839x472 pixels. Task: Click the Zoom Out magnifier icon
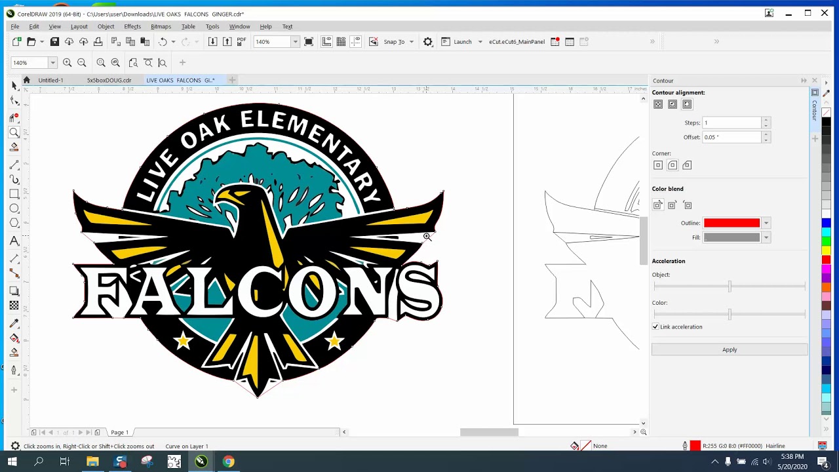[x=82, y=63]
